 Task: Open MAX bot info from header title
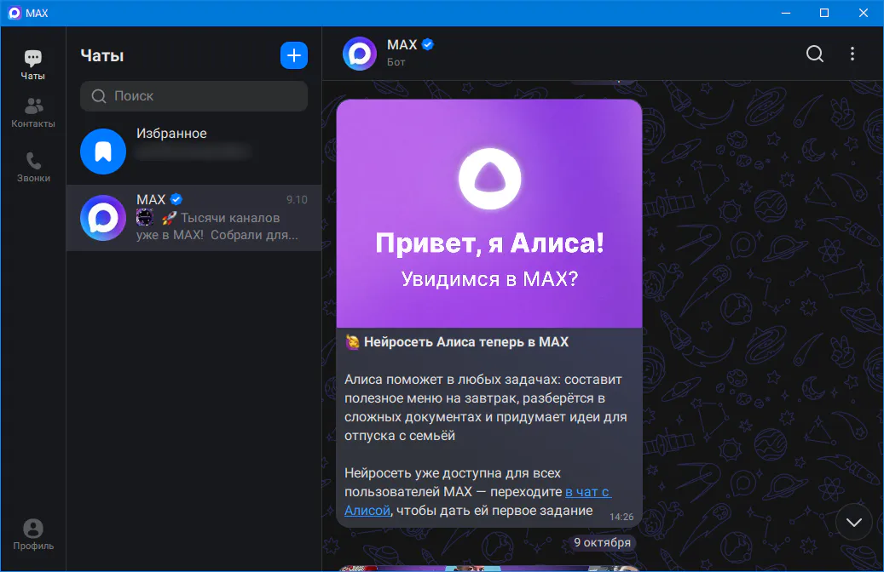point(402,45)
